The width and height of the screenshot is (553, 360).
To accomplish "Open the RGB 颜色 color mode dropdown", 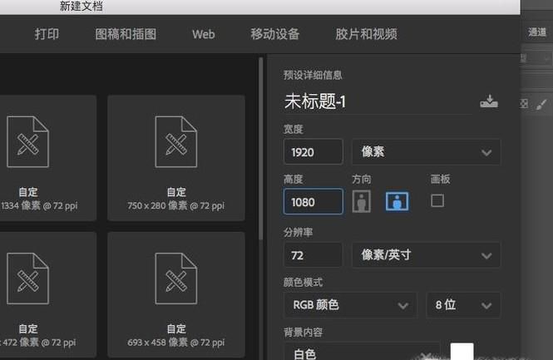I will (350, 305).
